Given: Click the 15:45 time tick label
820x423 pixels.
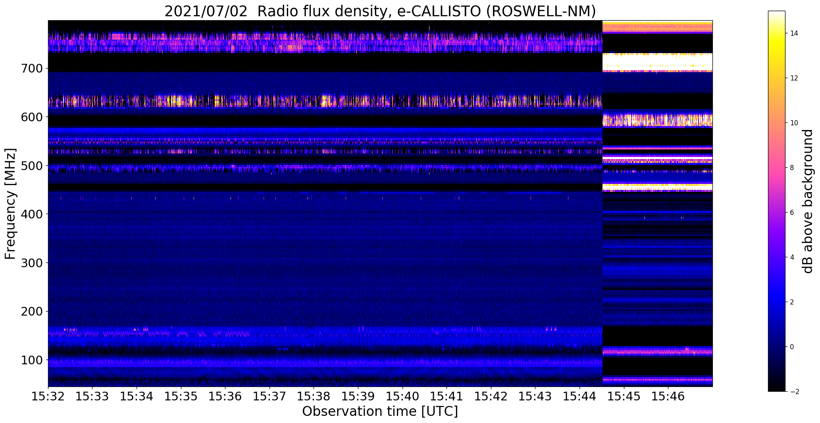Looking at the screenshot, I should point(624,396).
